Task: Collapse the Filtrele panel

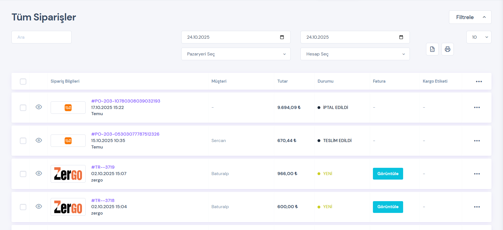Action: 470,17
